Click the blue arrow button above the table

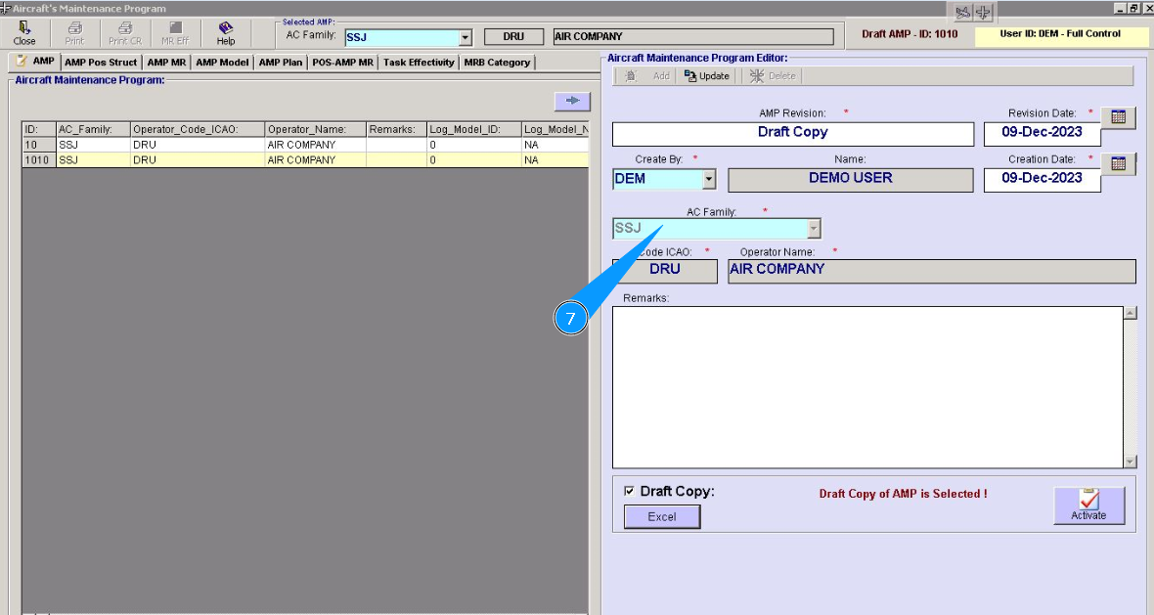(572, 101)
